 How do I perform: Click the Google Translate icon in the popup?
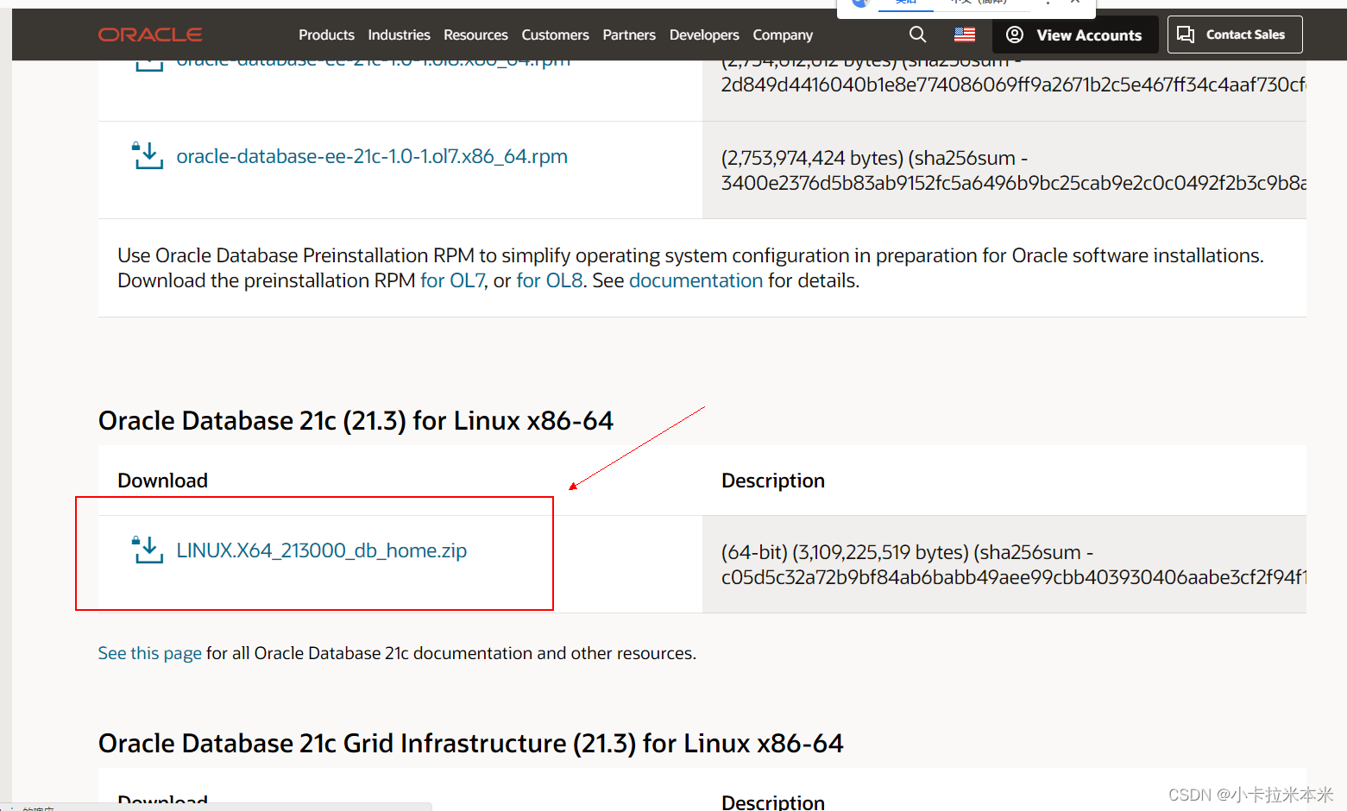(x=859, y=4)
